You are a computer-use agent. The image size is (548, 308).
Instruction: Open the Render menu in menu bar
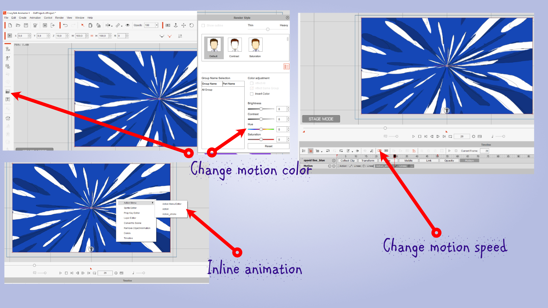click(59, 18)
